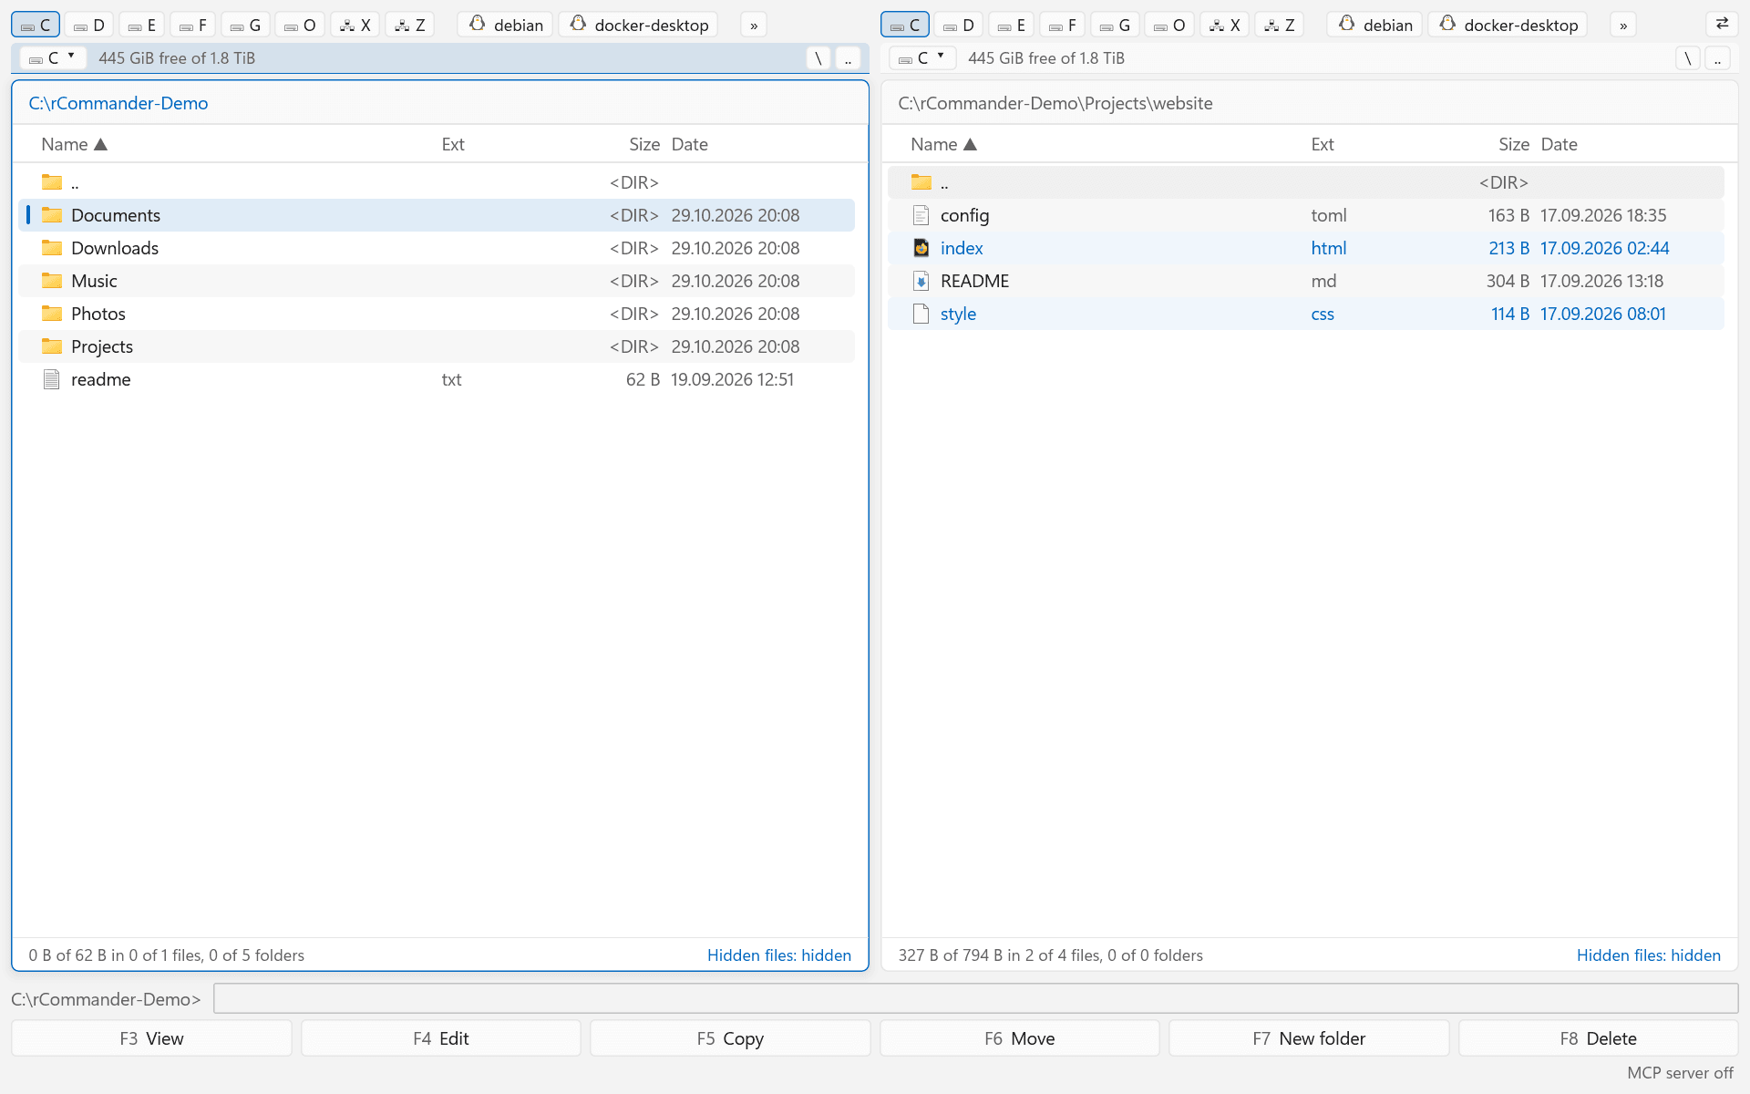The image size is (1750, 1094).
Task: Sort left panel by Date column
Action: pyautogui.click(x=690, y=144)
